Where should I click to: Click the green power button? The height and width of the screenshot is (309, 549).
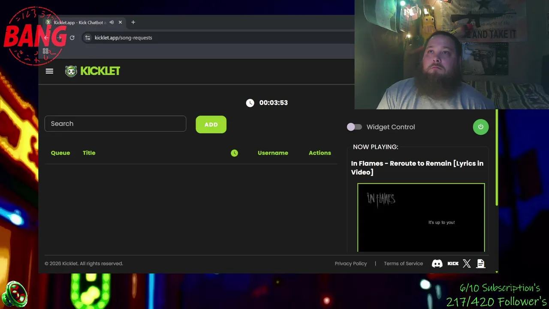point(481,127)
